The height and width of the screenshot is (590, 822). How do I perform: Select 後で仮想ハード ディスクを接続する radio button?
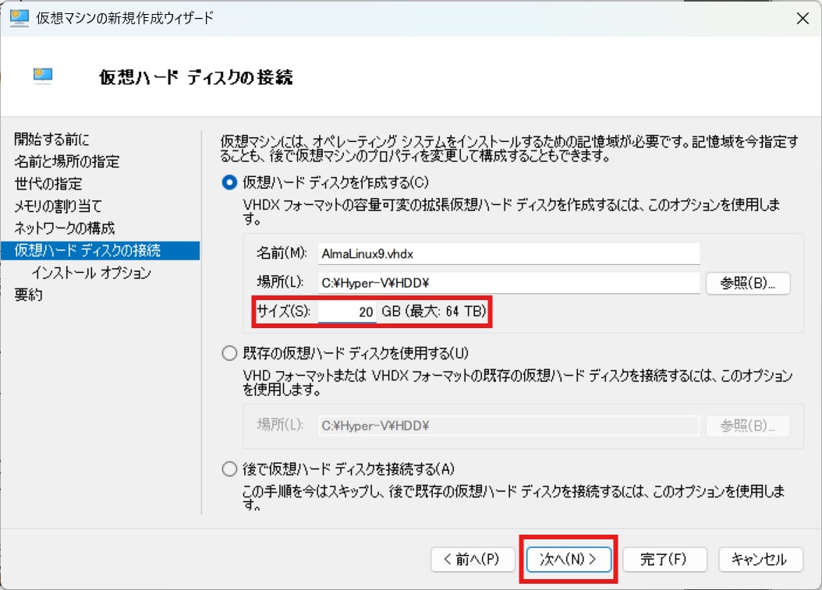click(229, 469)
